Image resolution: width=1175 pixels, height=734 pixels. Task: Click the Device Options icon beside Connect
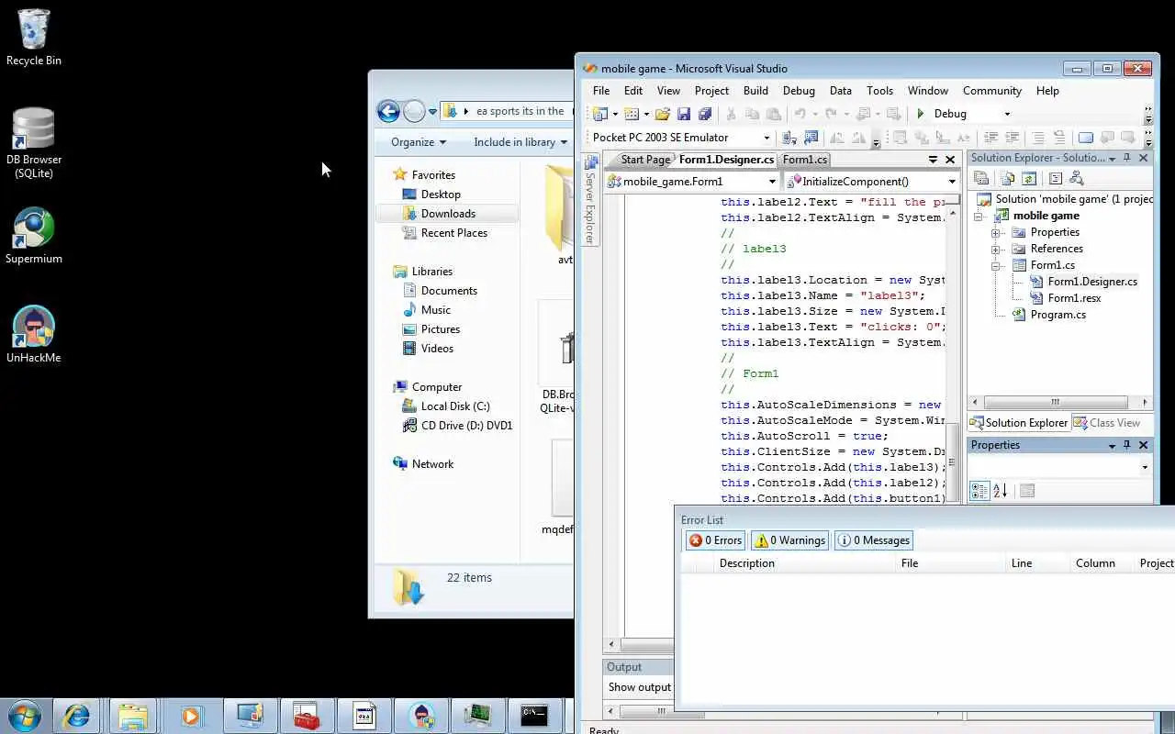click(811, 138)
